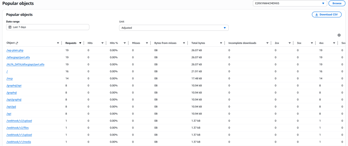Click the /webhook/v2/upload object link
Viewport: 348px width, 146px height.
(x=19, y=121)
